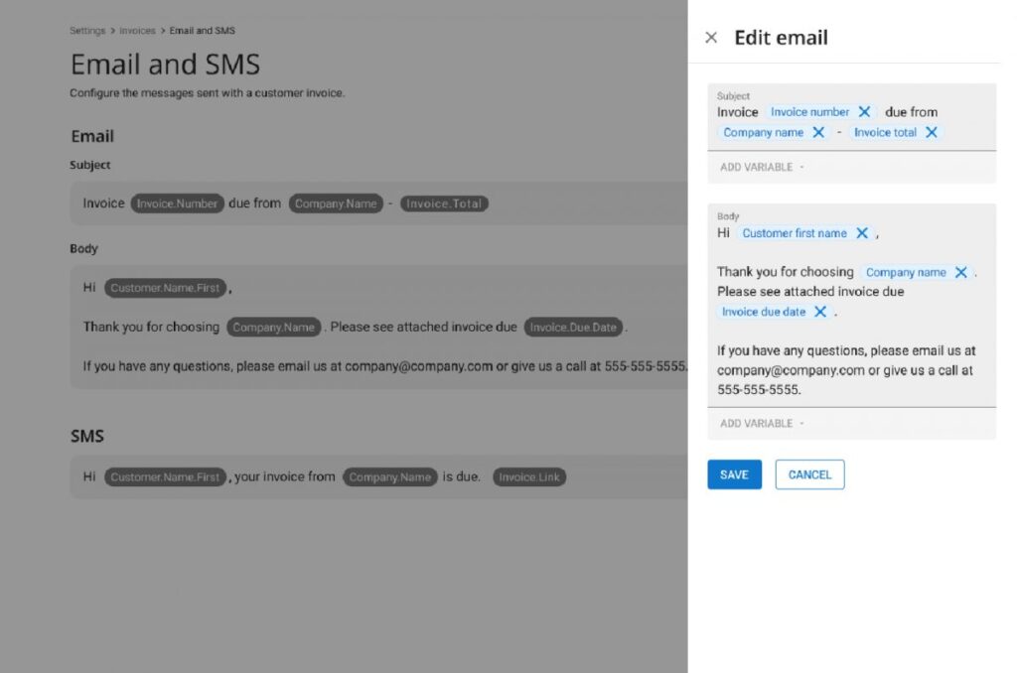Close the Edit email panel

point(711,38)
